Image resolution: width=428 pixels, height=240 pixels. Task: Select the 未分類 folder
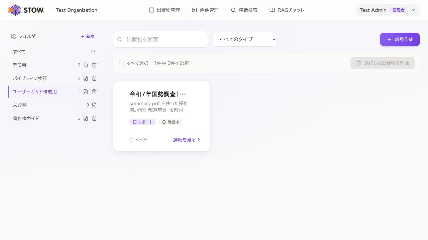[20, 105]
